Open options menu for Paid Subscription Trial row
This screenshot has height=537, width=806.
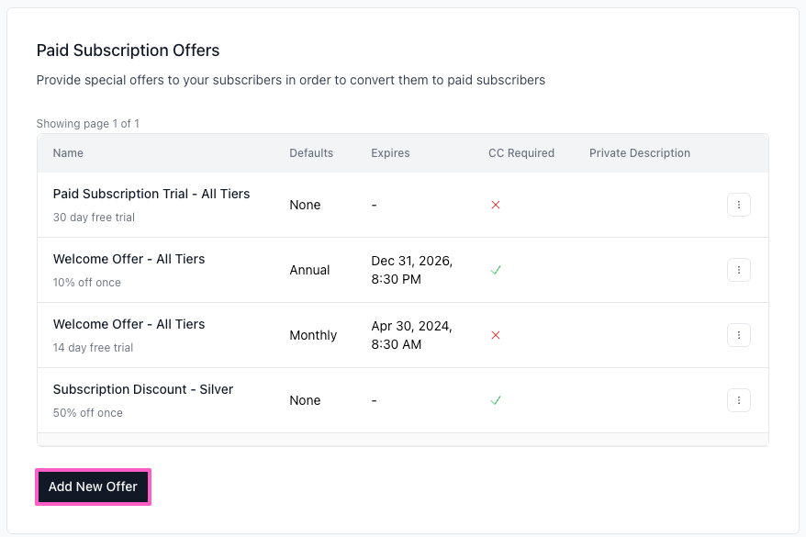(x=738, y=205)
